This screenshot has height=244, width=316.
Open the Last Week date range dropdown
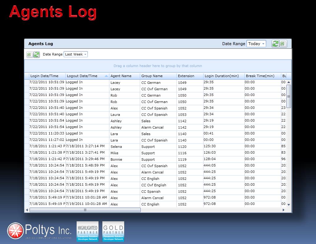pos(76,54)
